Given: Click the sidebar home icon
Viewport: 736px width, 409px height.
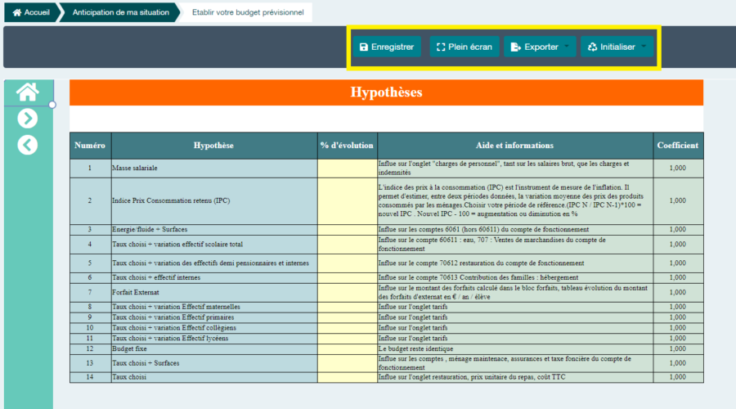Looking at the screenshot, I should tap(28, 92).
